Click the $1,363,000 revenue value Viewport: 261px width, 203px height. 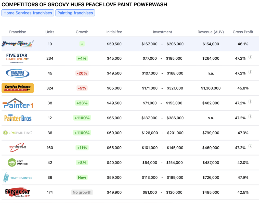[x=211, y=88]
